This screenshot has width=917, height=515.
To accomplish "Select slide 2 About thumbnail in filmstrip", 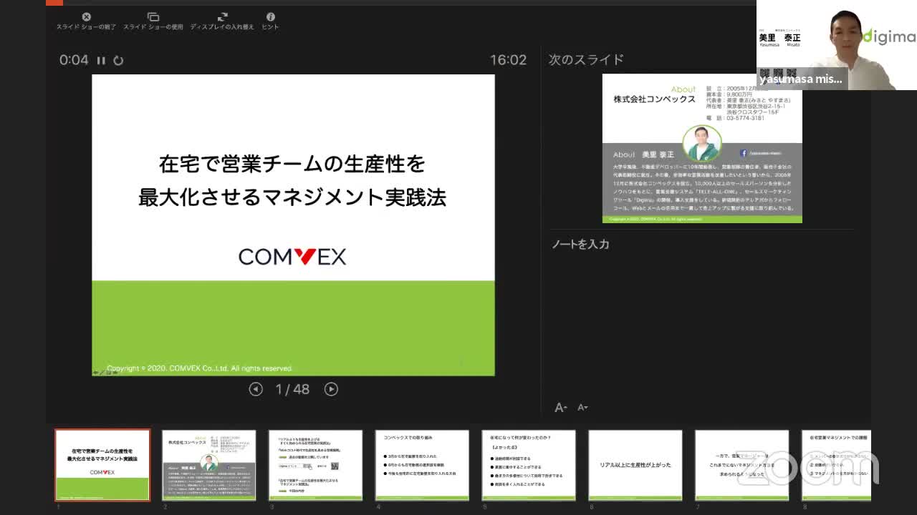I will pos(208,465).
